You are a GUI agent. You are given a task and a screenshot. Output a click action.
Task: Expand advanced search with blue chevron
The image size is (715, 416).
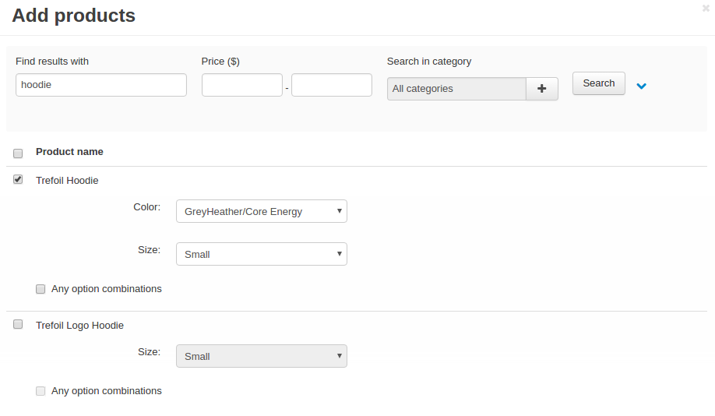[x=641, y=86]
